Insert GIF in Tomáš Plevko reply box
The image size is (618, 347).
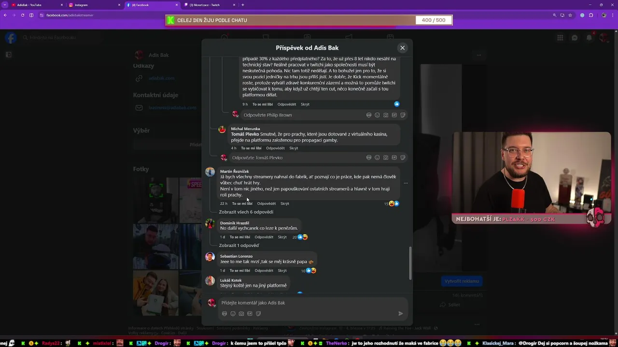[x=394, y=158]
